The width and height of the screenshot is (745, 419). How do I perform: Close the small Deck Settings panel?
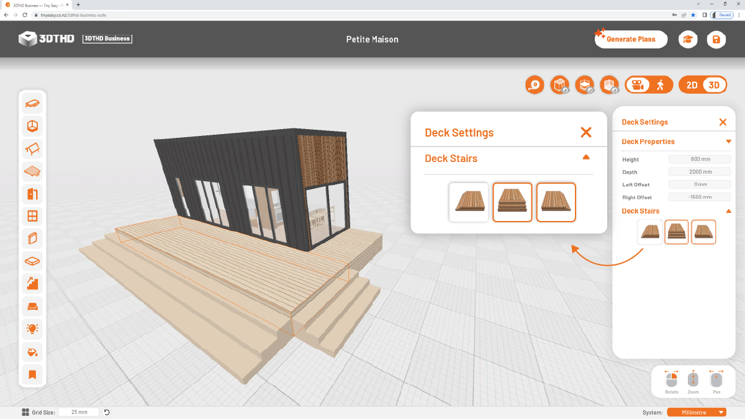[723, 122]
